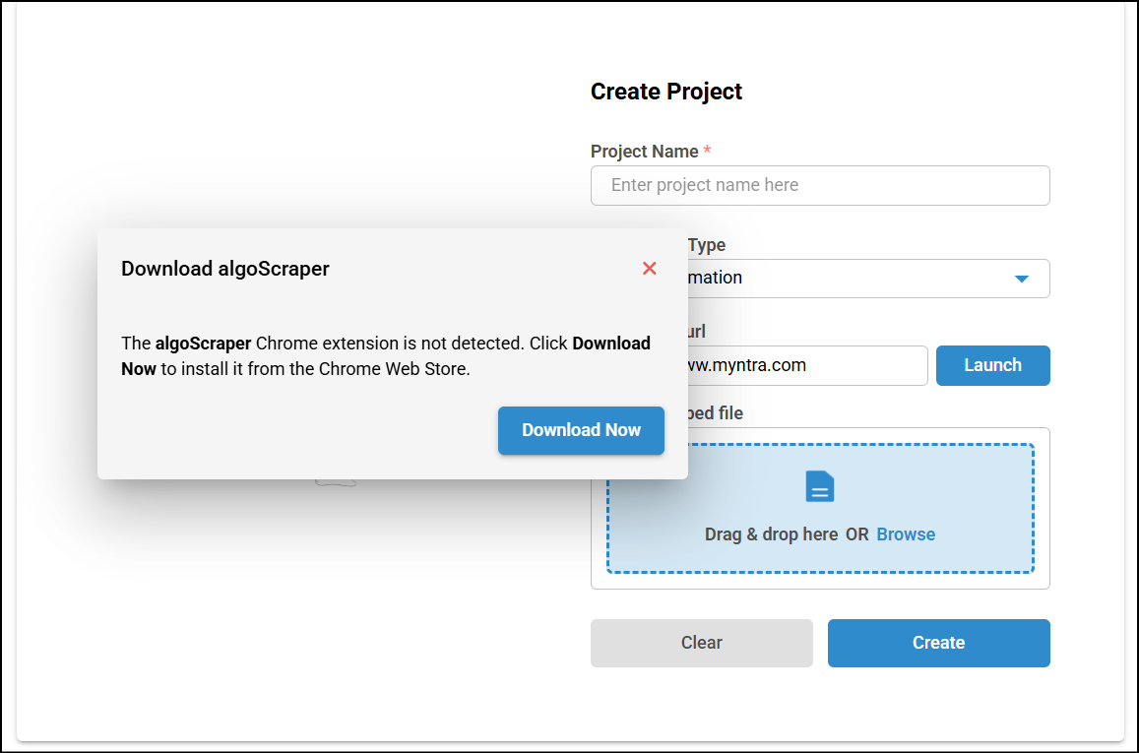Click the "url" field label
Viewport: 1139px width, 753px height.
click(697, 332)
